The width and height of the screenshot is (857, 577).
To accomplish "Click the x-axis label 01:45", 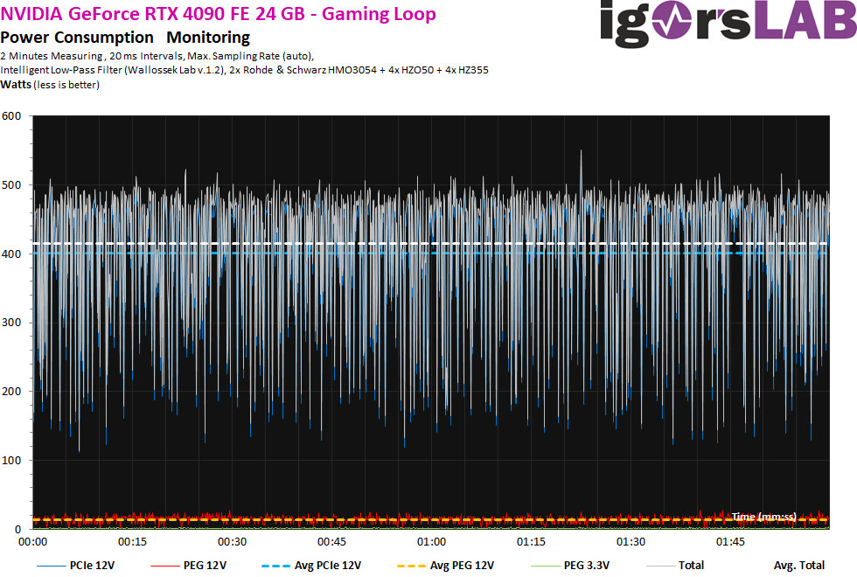I will pyautogui.click(x=731, y=541).
